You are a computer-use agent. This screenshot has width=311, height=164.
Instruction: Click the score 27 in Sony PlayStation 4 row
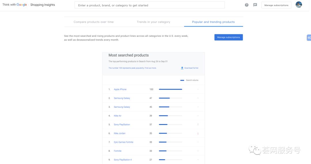click(151, 160)
